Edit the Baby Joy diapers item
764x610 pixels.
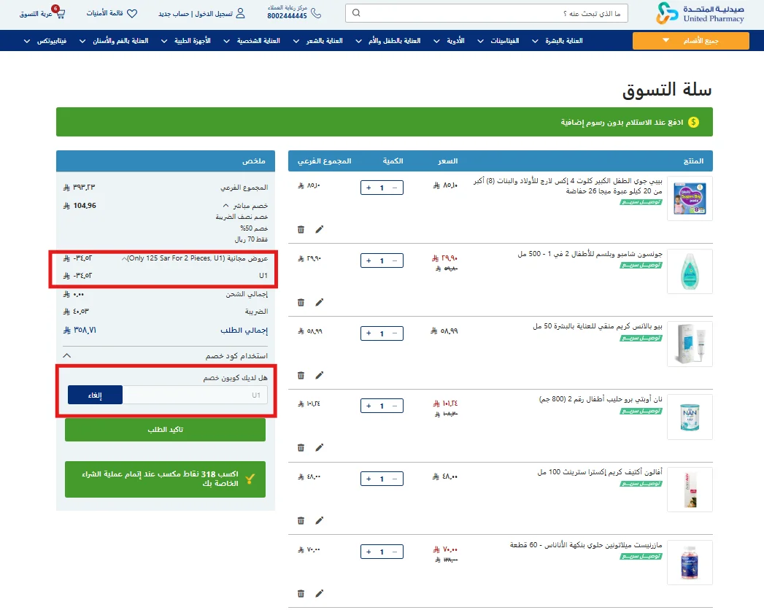pos(319,230)
